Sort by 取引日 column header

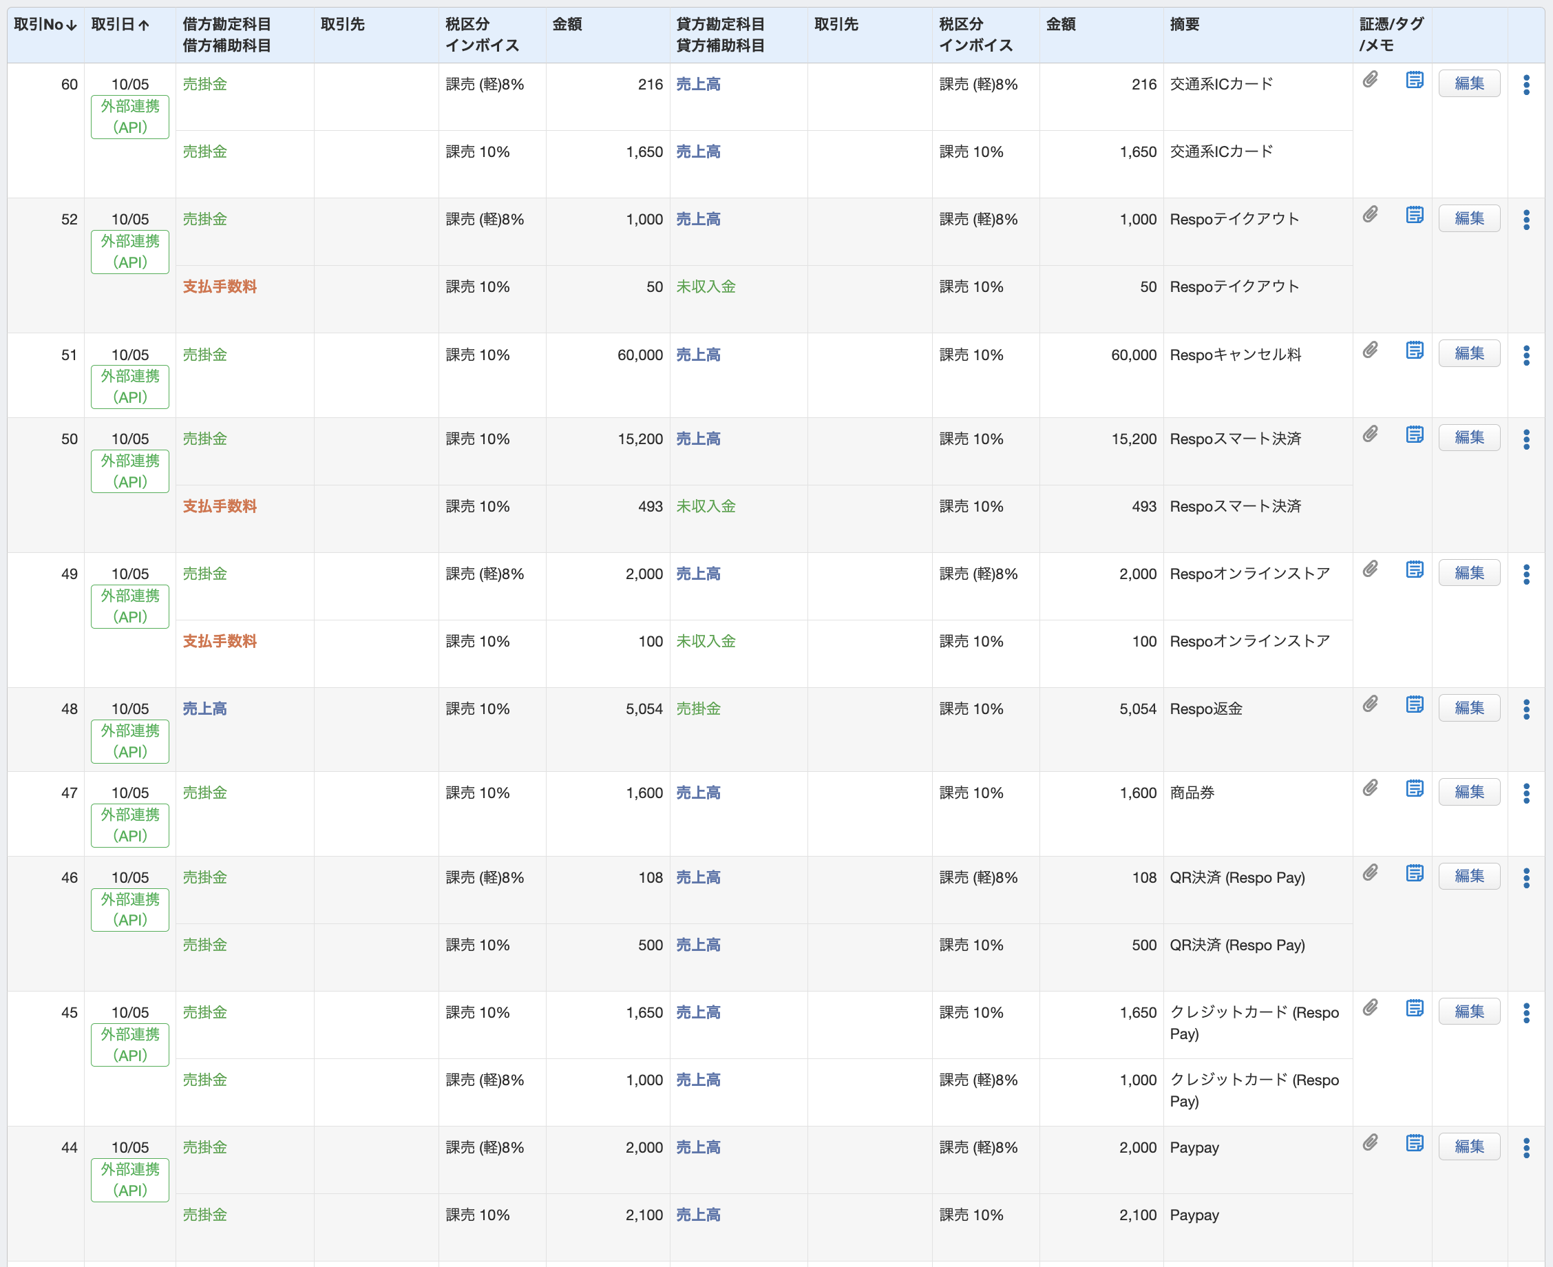(120, 25)
